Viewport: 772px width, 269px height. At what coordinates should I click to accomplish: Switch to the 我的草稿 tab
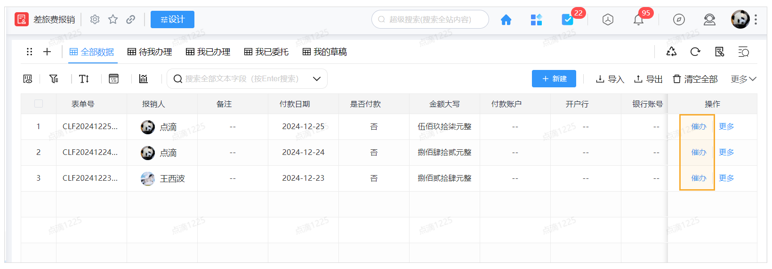[x=325, y=52]
